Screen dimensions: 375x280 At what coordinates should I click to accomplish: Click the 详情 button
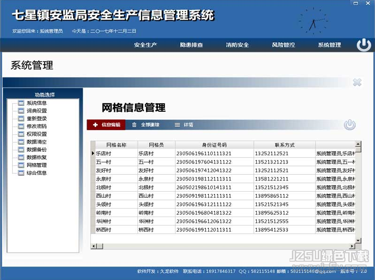pyautogui.click(x=184, y=124)
